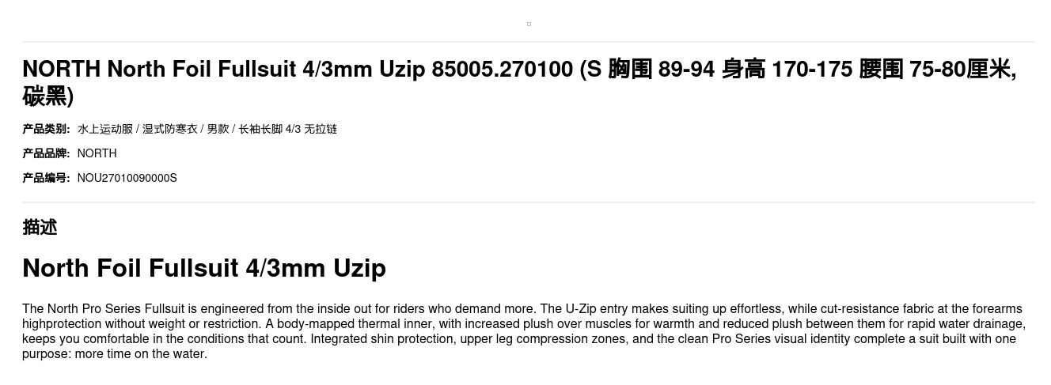Click the description paragraph about Pro Series Fullsuit
This screenshot has width=1051, height=385.
[524, 331]
